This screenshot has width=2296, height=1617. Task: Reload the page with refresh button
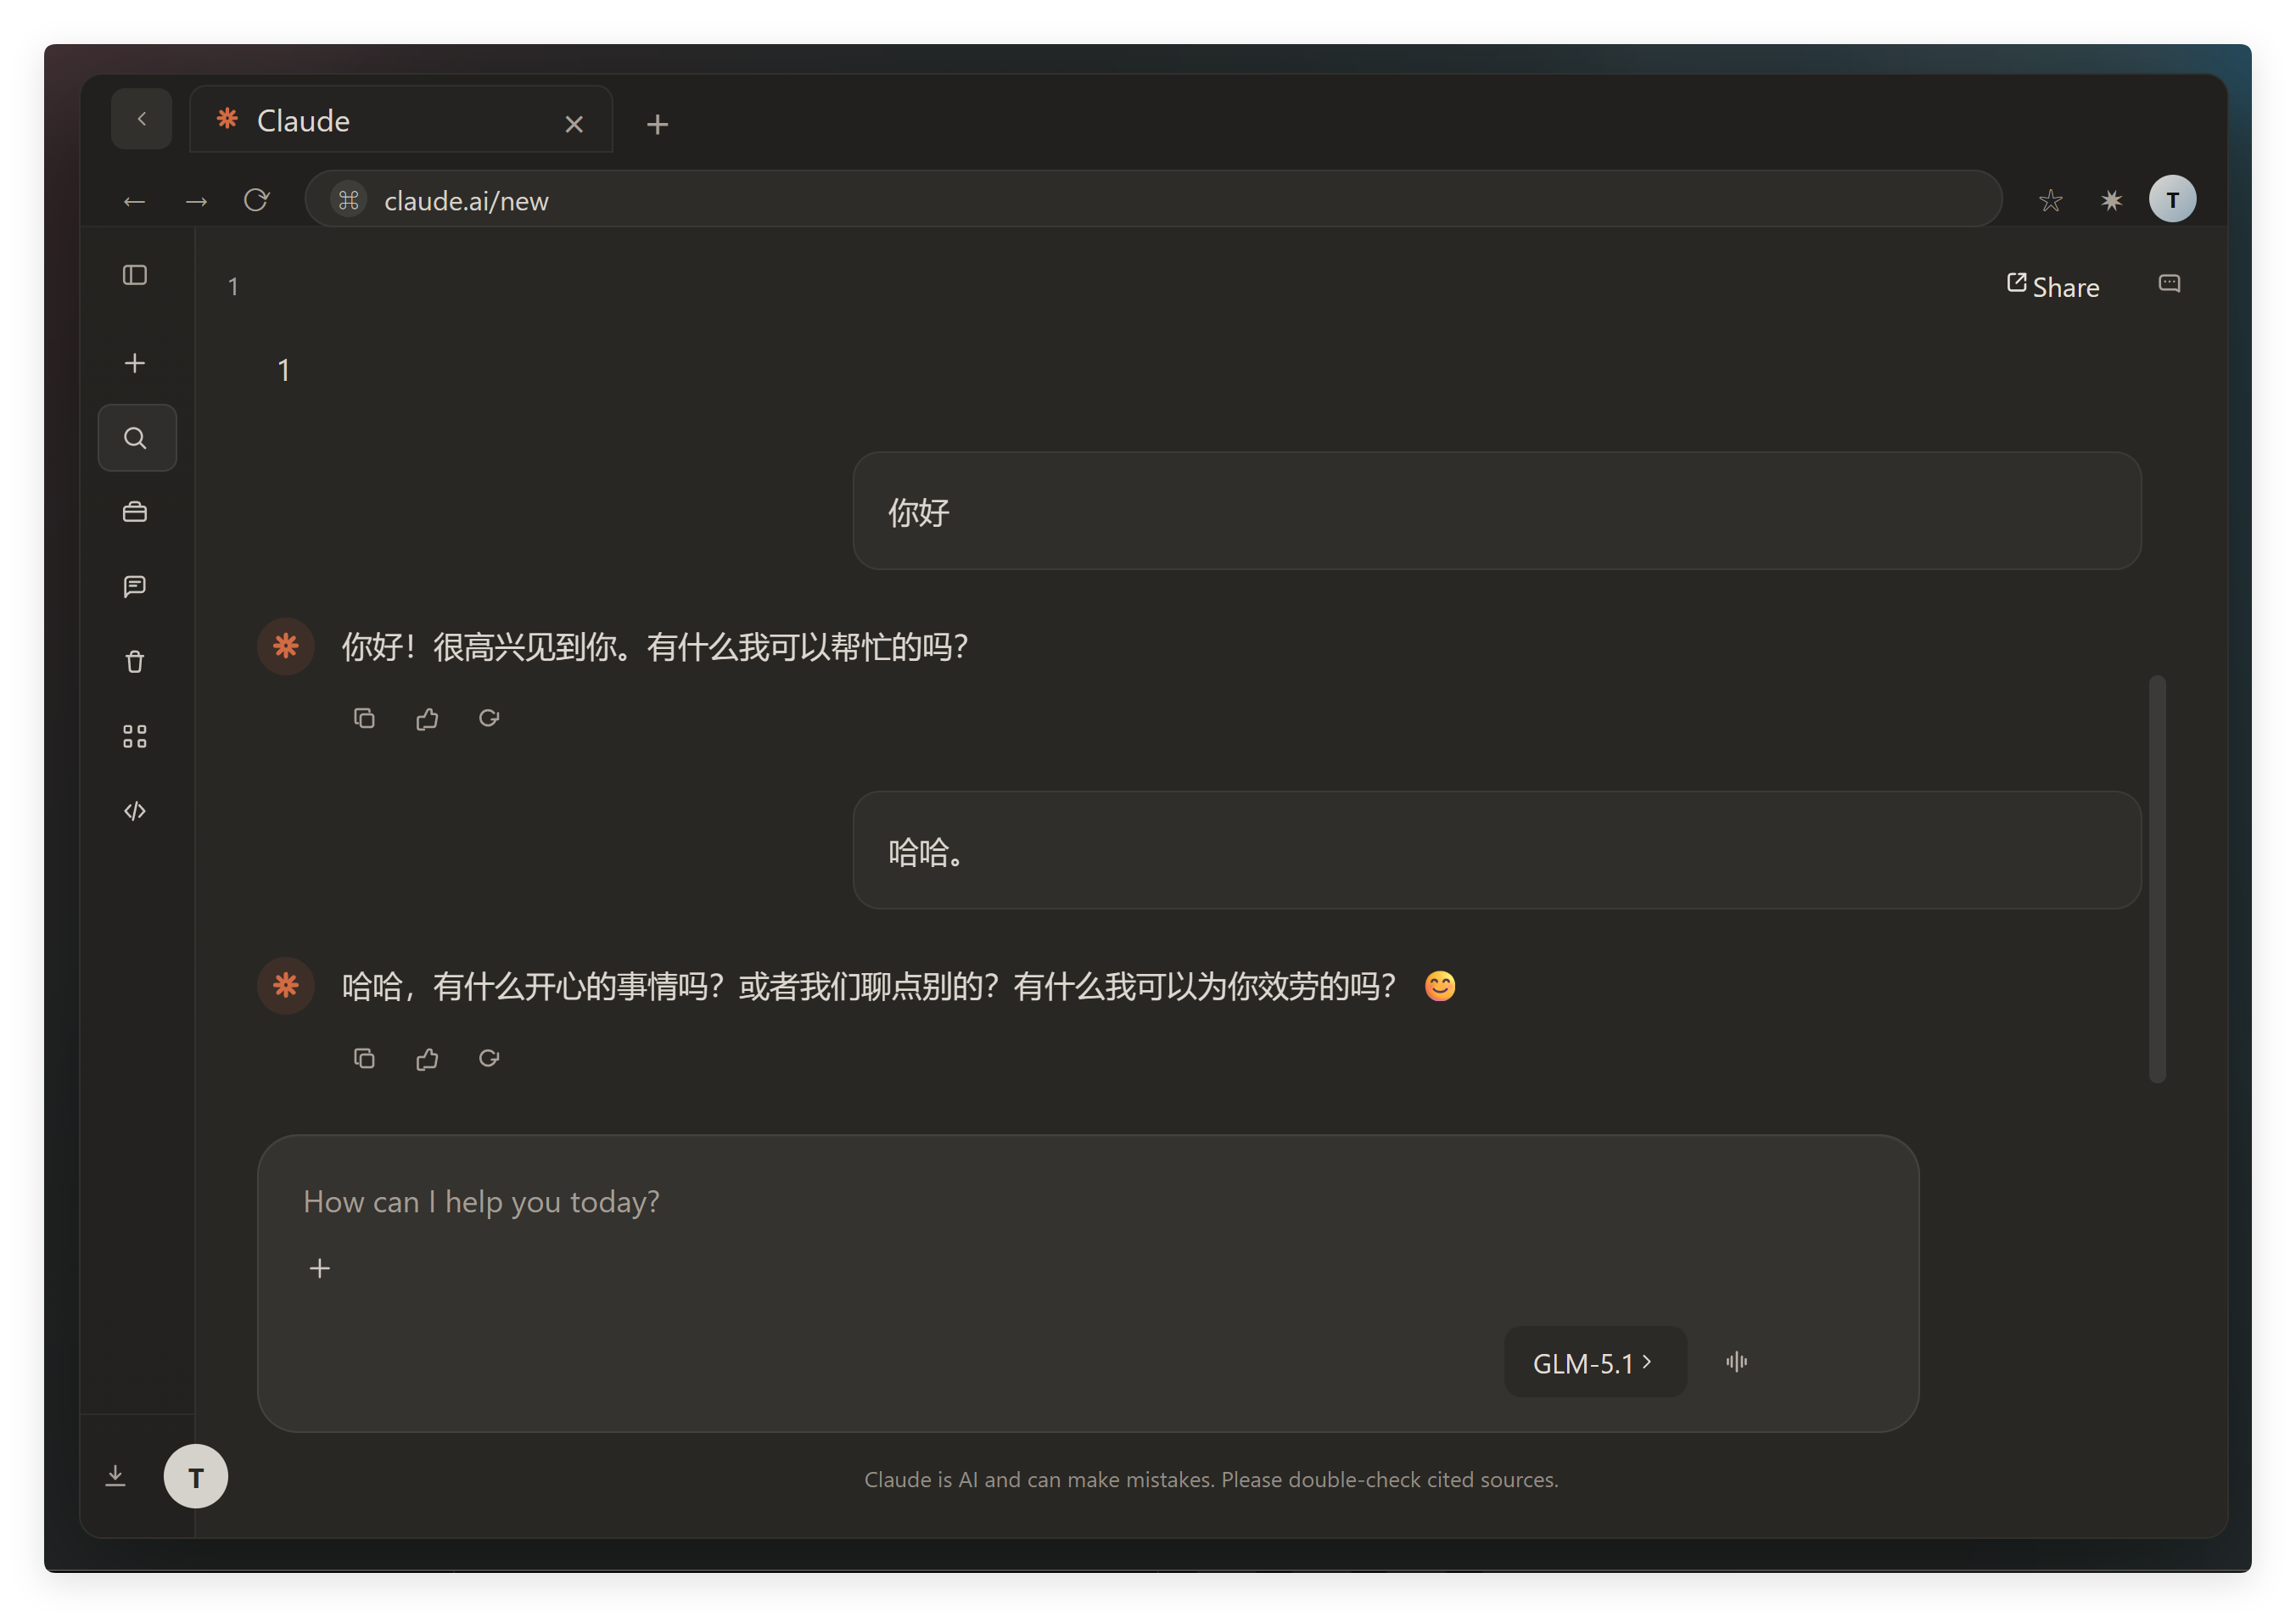[x=257, y=200]
